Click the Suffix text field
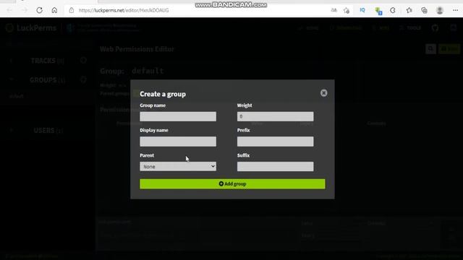 (275, 167)
